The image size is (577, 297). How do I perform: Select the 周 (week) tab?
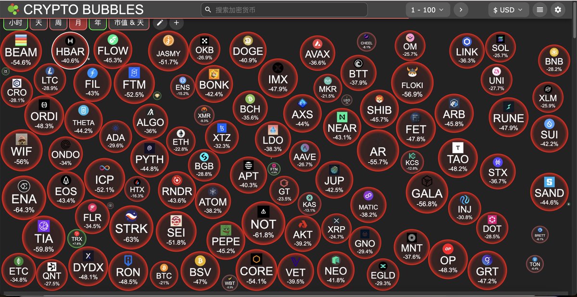tap(58, 23)
